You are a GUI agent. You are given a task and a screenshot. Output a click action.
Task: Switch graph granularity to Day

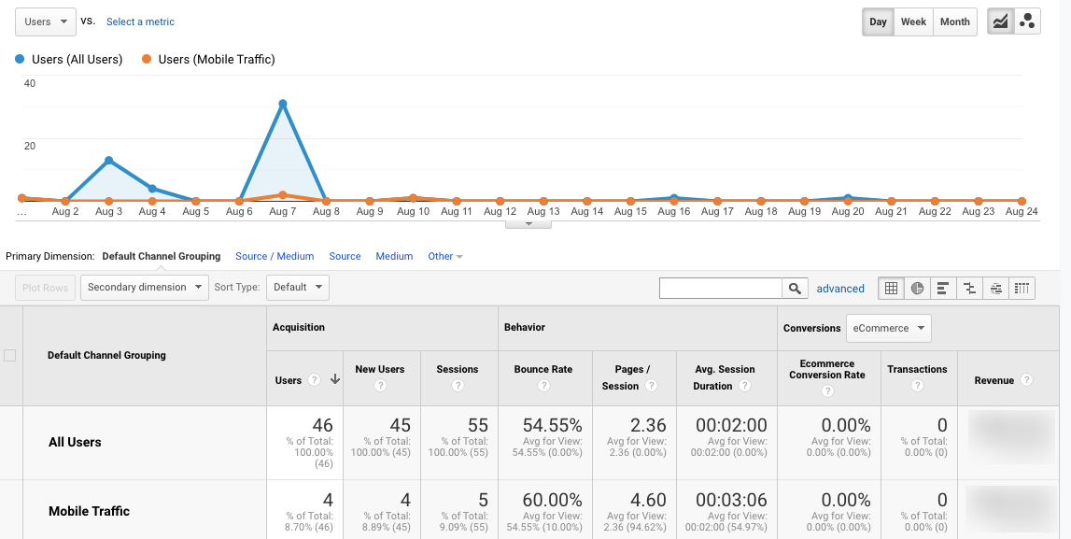[x=877, y=21]
